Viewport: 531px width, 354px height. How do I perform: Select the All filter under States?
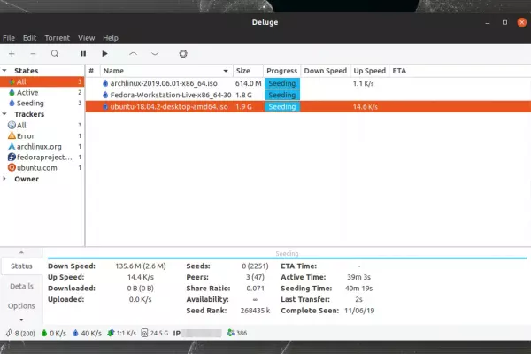pyautogui.click(x=42, y=81)
